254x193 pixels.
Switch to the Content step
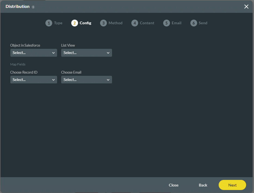coord(135,23)
